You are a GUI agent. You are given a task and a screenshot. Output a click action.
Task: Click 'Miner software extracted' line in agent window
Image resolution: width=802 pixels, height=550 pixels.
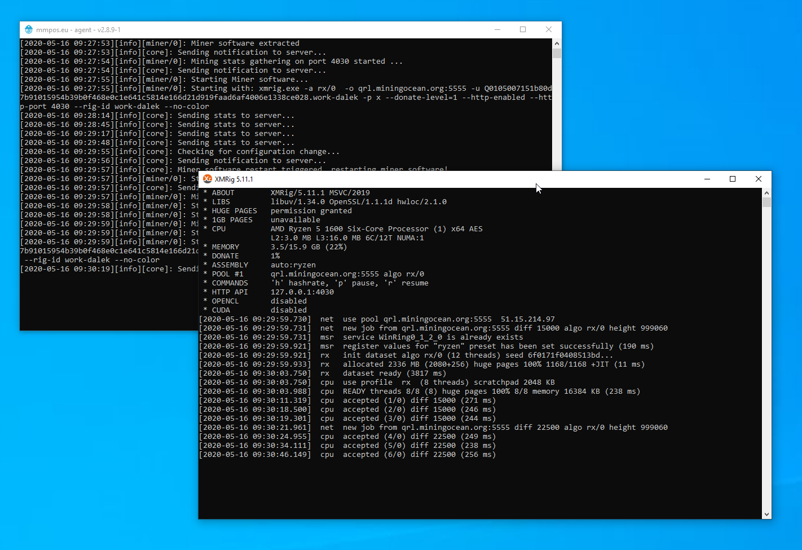[160, 43]
